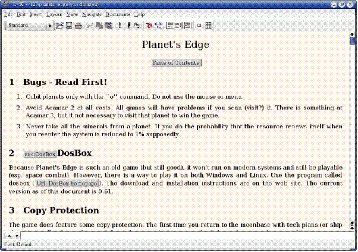
Task: Insert math formula with blue icon
Action: pos(158,26)
